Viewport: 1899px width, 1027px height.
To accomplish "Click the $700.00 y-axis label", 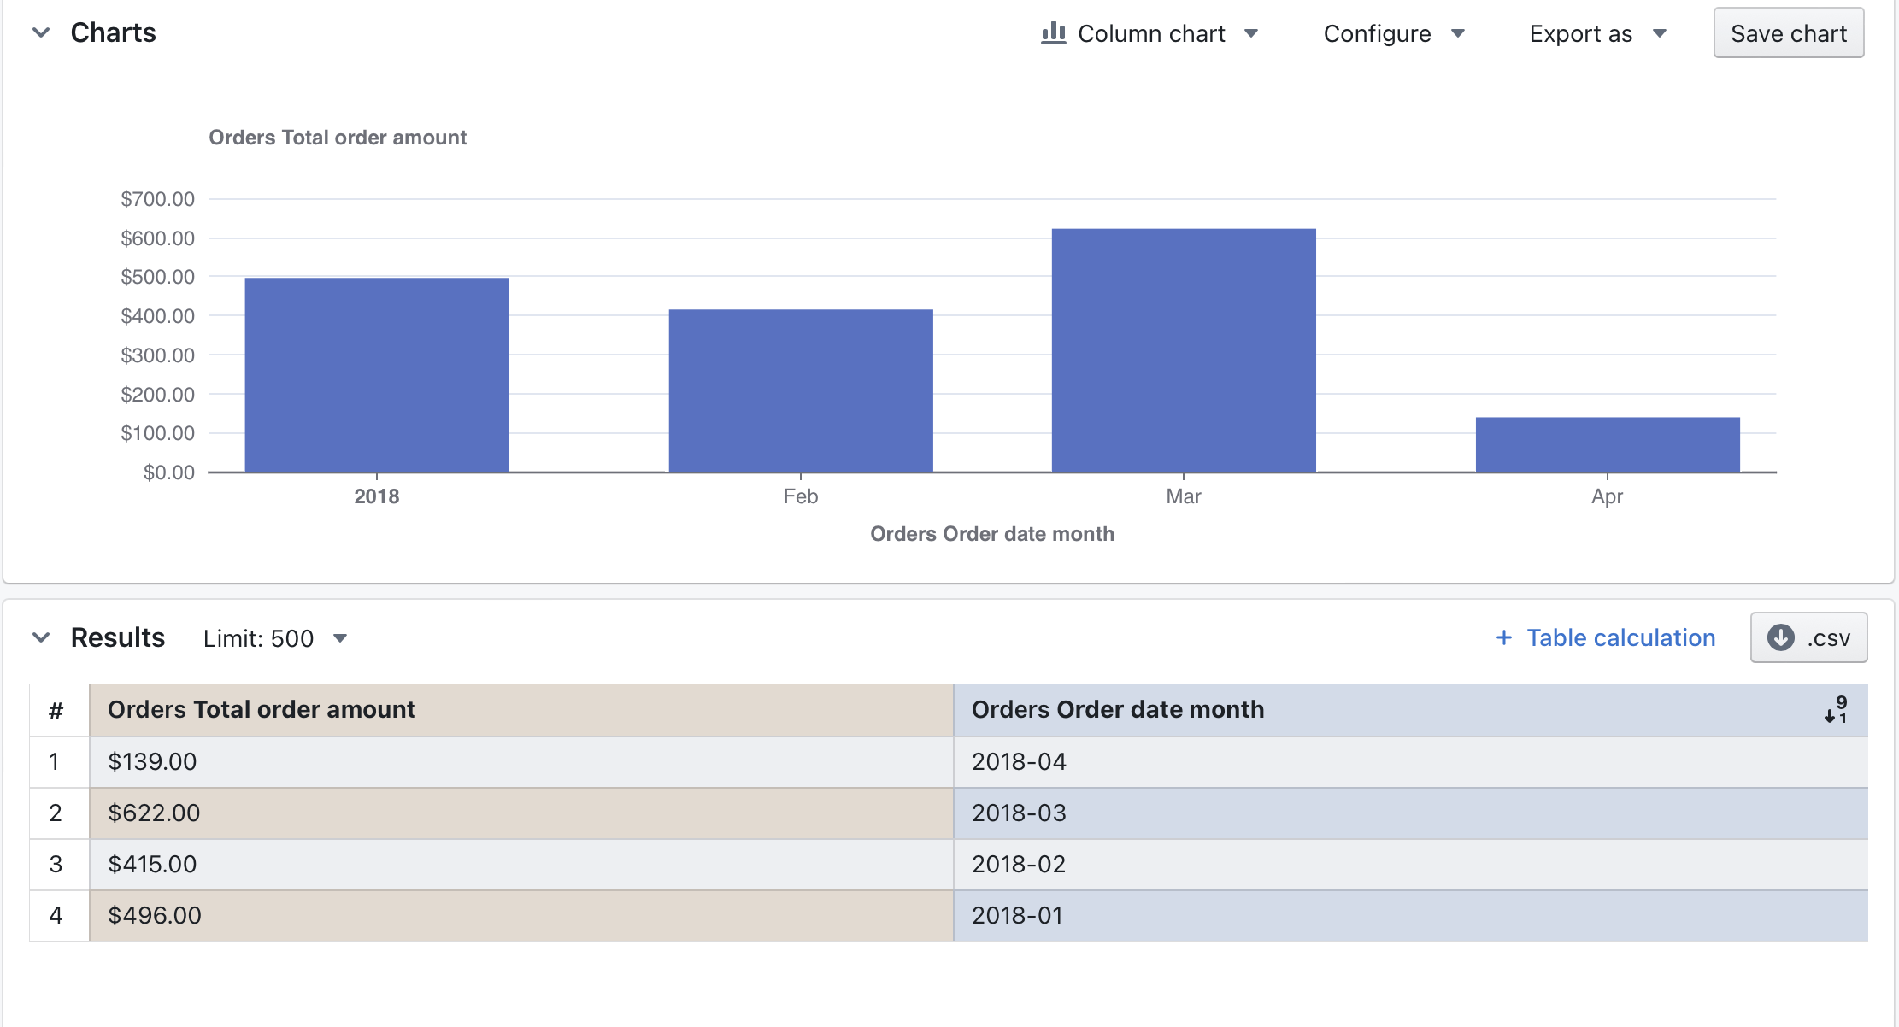I will tap(158, 199).
